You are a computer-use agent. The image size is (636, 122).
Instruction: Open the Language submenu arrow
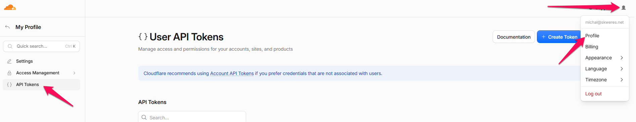coord(622,69)
